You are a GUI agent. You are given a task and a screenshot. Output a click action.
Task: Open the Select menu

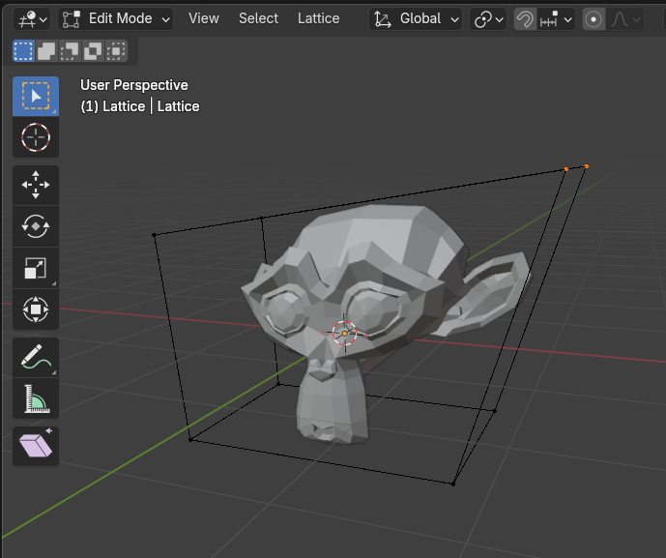[258, 18]
